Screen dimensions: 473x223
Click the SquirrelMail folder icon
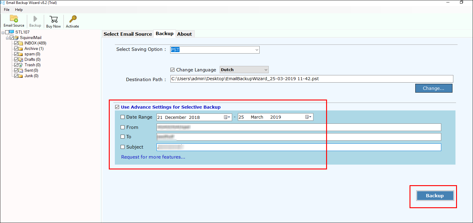[16, 38]
